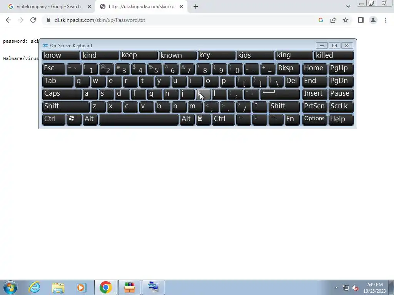Click the Insert key
Screen dimensions: 394x295
[x=315, y=94]
